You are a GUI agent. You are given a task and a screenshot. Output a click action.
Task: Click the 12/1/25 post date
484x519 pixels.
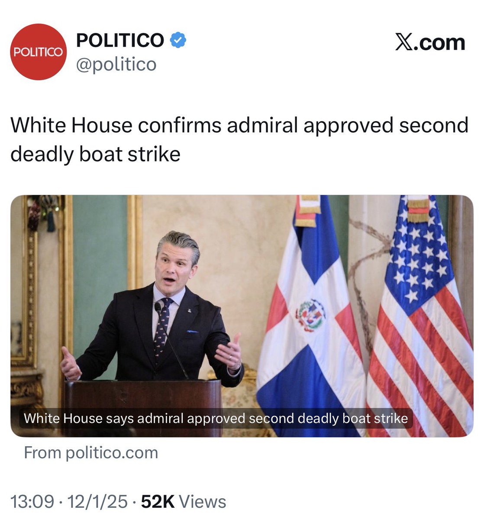97,501
